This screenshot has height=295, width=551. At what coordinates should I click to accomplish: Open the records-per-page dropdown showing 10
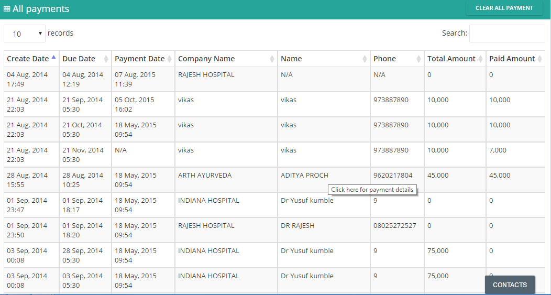tap(25, 34)
